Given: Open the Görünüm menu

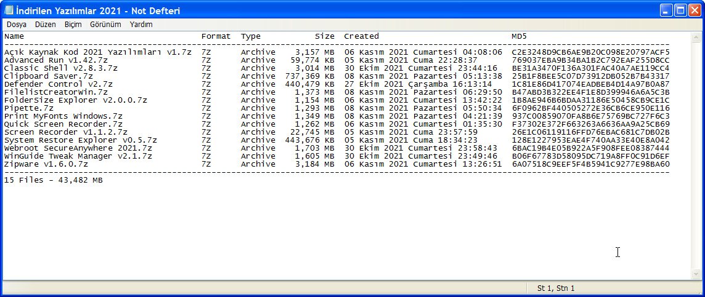Looking at the screenshot, I should tap(105, 25).
